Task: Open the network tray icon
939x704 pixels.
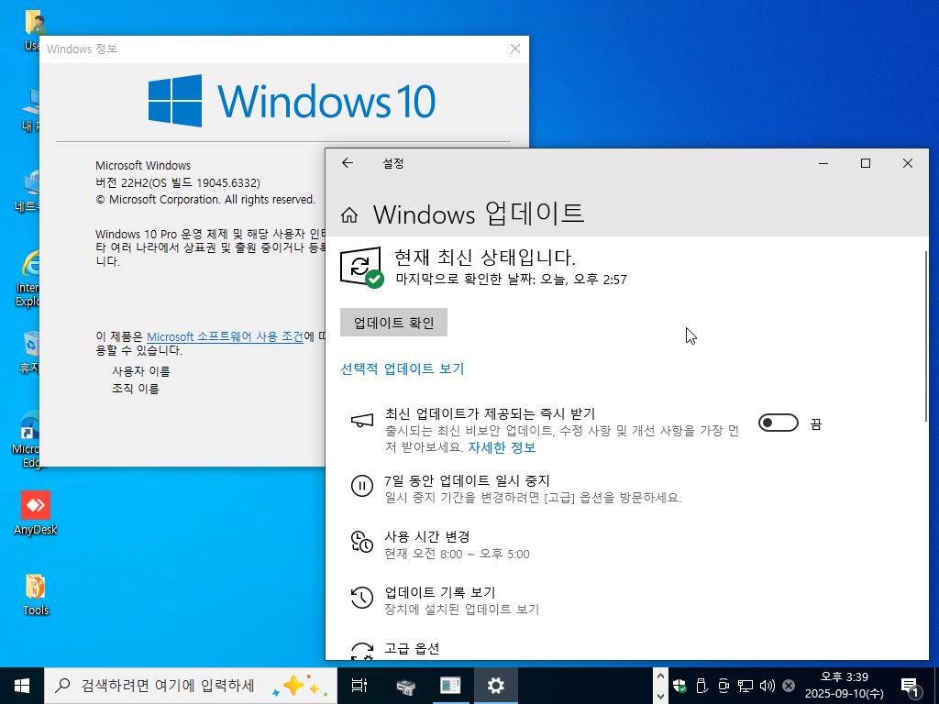Action: pyautogui.click(x=745, y=686)
